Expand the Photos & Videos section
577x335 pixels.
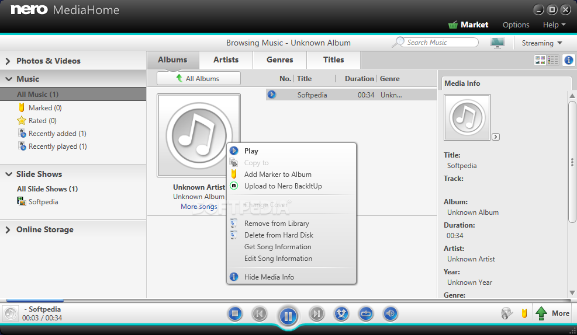tap(8, 61)
